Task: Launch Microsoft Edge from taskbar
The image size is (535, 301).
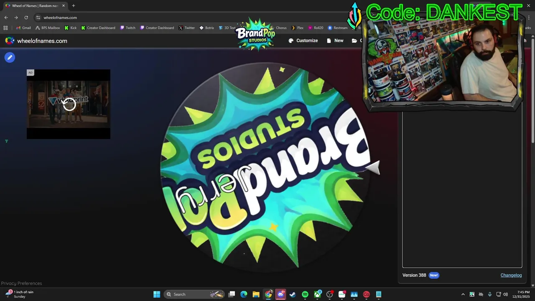Action: coord(244,294)
